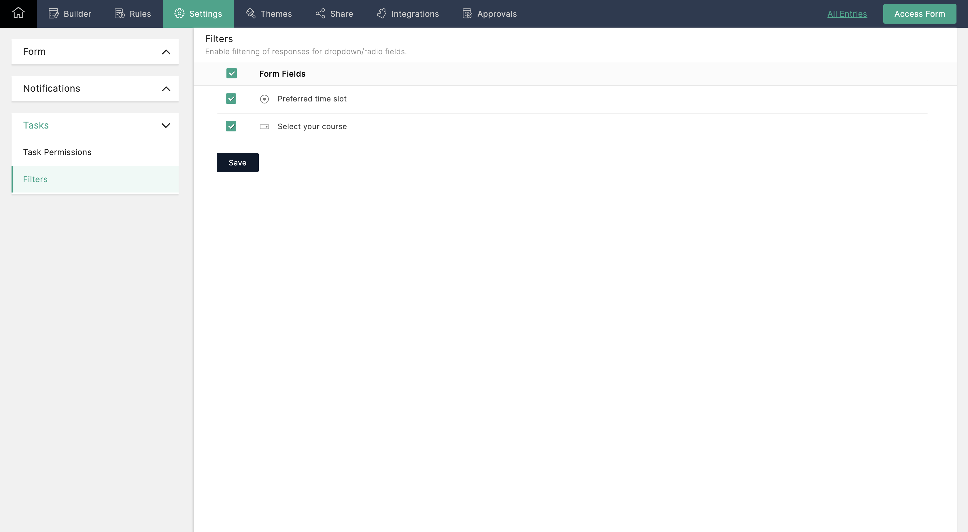Viewport: 968px width, 532px height.
Task: Click the Share icon
Action: coord(320,14)
